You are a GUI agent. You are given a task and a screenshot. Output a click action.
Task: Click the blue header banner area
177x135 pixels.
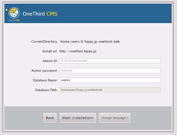pos(116,13)
